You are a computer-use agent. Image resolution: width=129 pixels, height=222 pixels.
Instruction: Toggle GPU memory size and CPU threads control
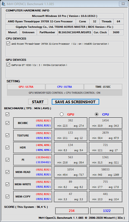(64, 93)
